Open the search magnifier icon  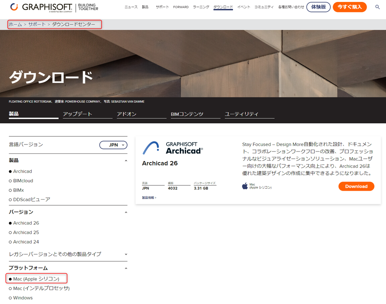(x=377, y=7)
